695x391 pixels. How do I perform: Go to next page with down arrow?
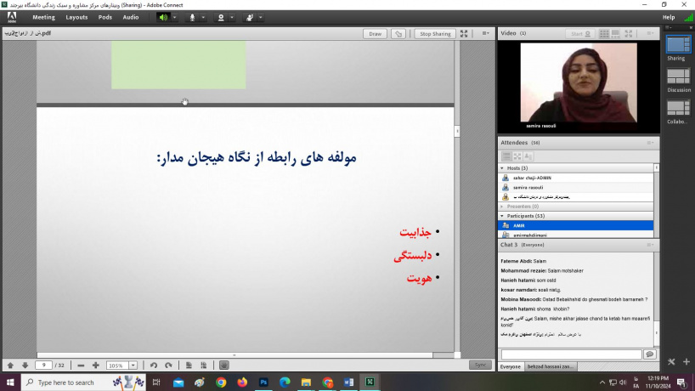coord(25,365)
